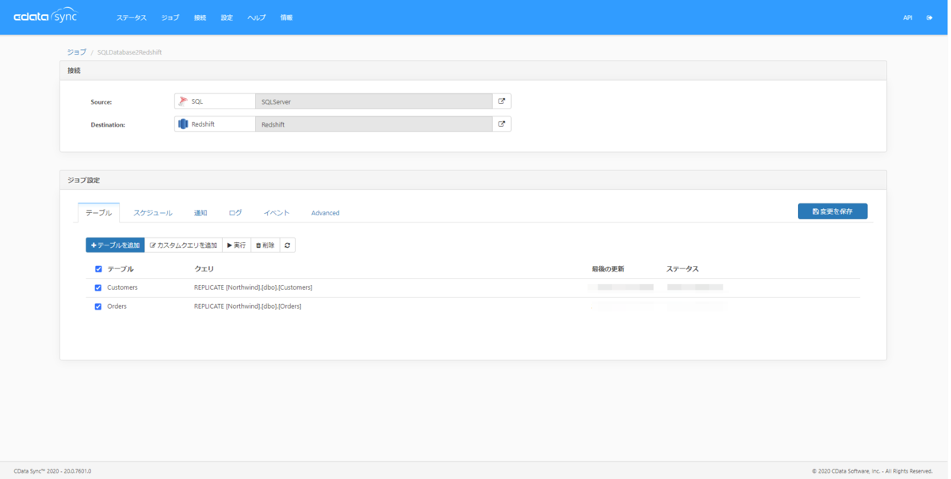Screen dimensions: 951x479
Task: Click the CData Sync logo
Action: (45, 17)
